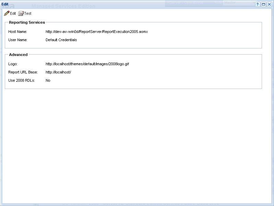274x206 pixels.
Task: Click the User Name label
Action: click(17, 40)
